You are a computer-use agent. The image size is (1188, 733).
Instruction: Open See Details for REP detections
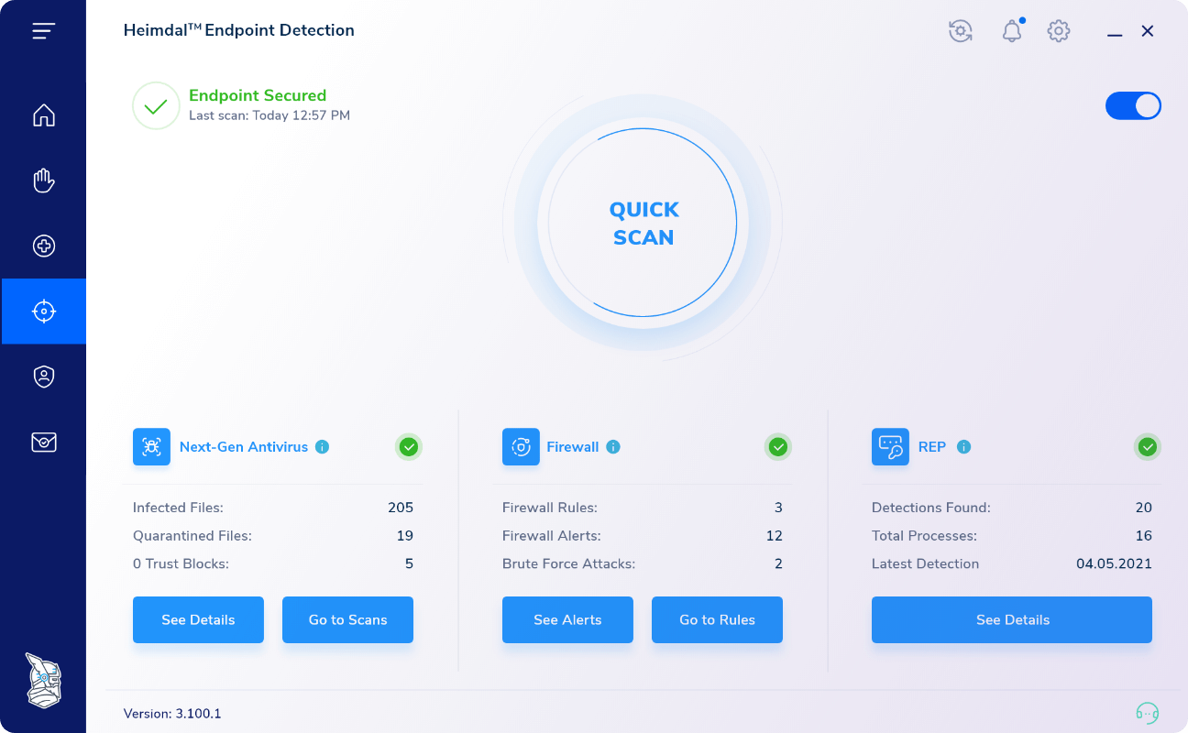[1012, 619]
